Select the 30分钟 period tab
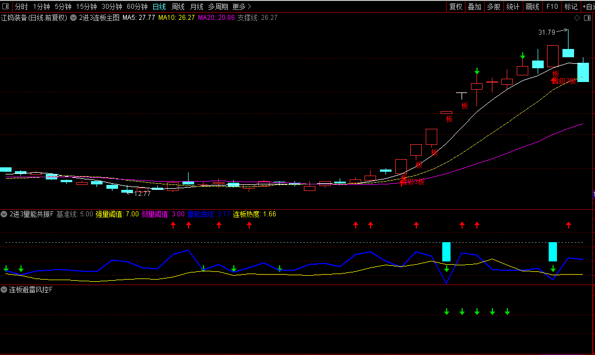The width and height of the screenshot is (595, 355). coord(112,7)
